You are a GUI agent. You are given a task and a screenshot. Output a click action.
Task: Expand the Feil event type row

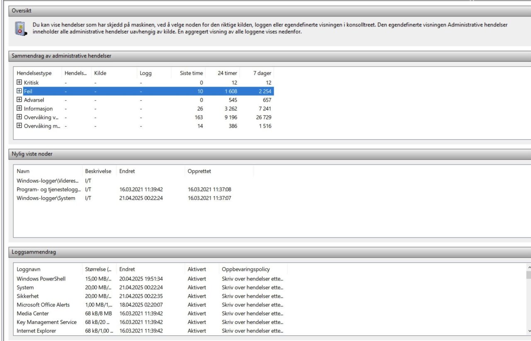point(19,91)
